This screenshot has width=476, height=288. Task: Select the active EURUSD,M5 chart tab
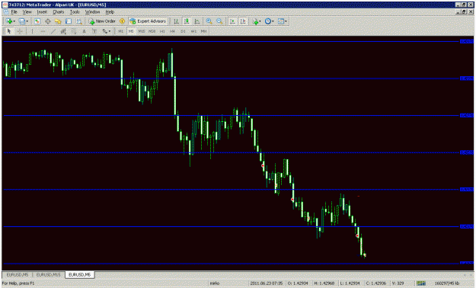coord(79,274)
